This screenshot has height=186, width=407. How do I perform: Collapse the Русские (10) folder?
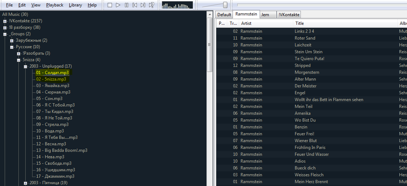(x=12, y=47)
